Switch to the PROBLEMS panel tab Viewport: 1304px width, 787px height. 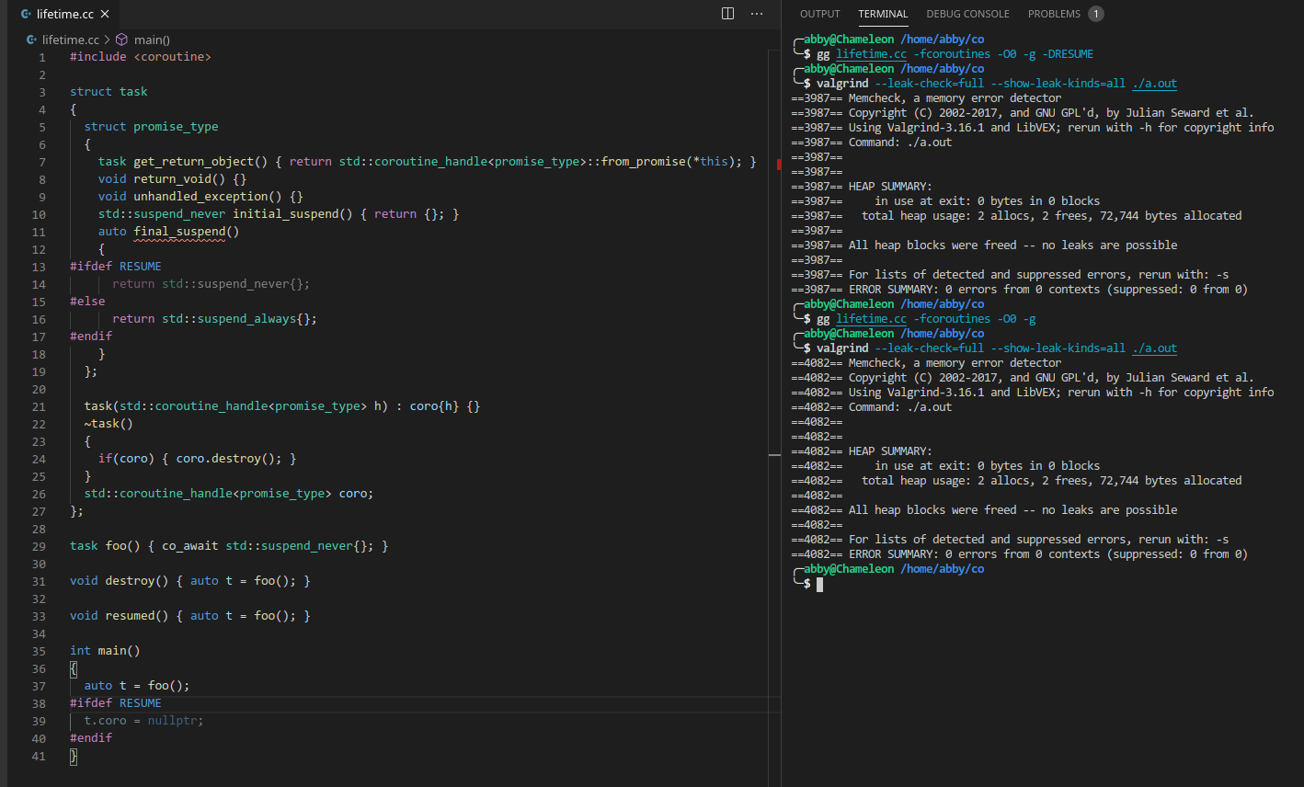pos(1054,14)
